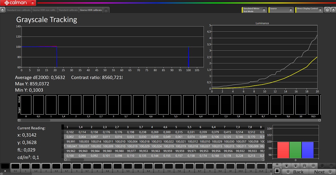
Task: Select the 3 level in bottom strip
Action: coord(77,168)
